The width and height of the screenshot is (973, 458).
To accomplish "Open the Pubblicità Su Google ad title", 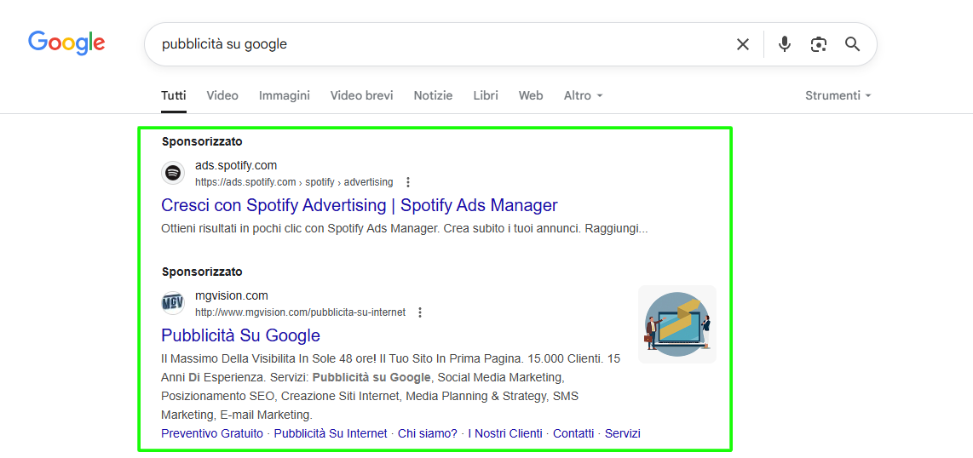I will coord(240,335).
